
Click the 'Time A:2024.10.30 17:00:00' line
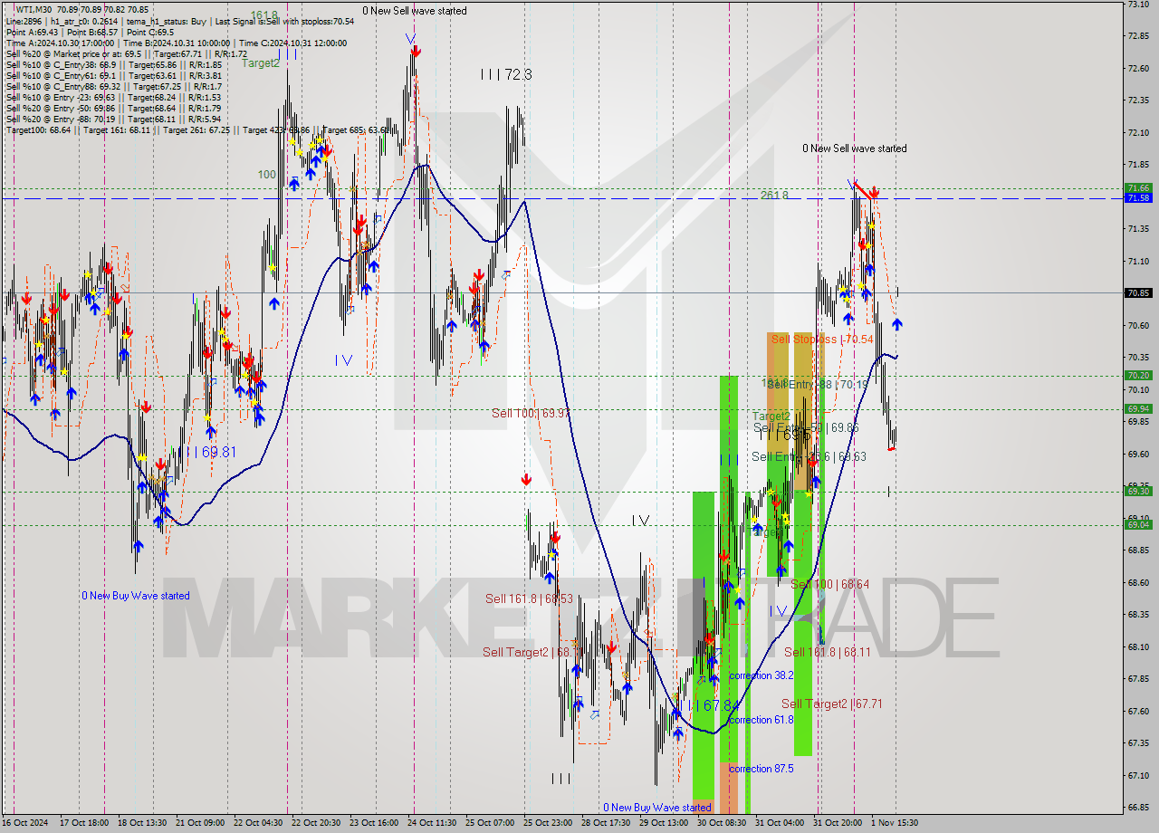click(x=60, y=43)
